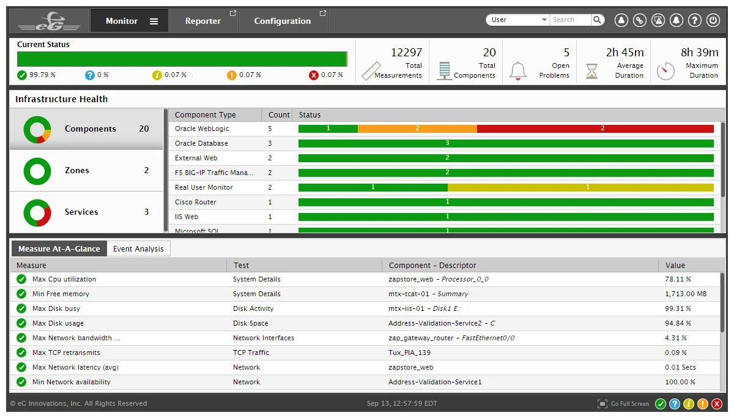The height and width of the screenshot is (418, 734).
Task: Select the Zones health panel
Action: 86,171
